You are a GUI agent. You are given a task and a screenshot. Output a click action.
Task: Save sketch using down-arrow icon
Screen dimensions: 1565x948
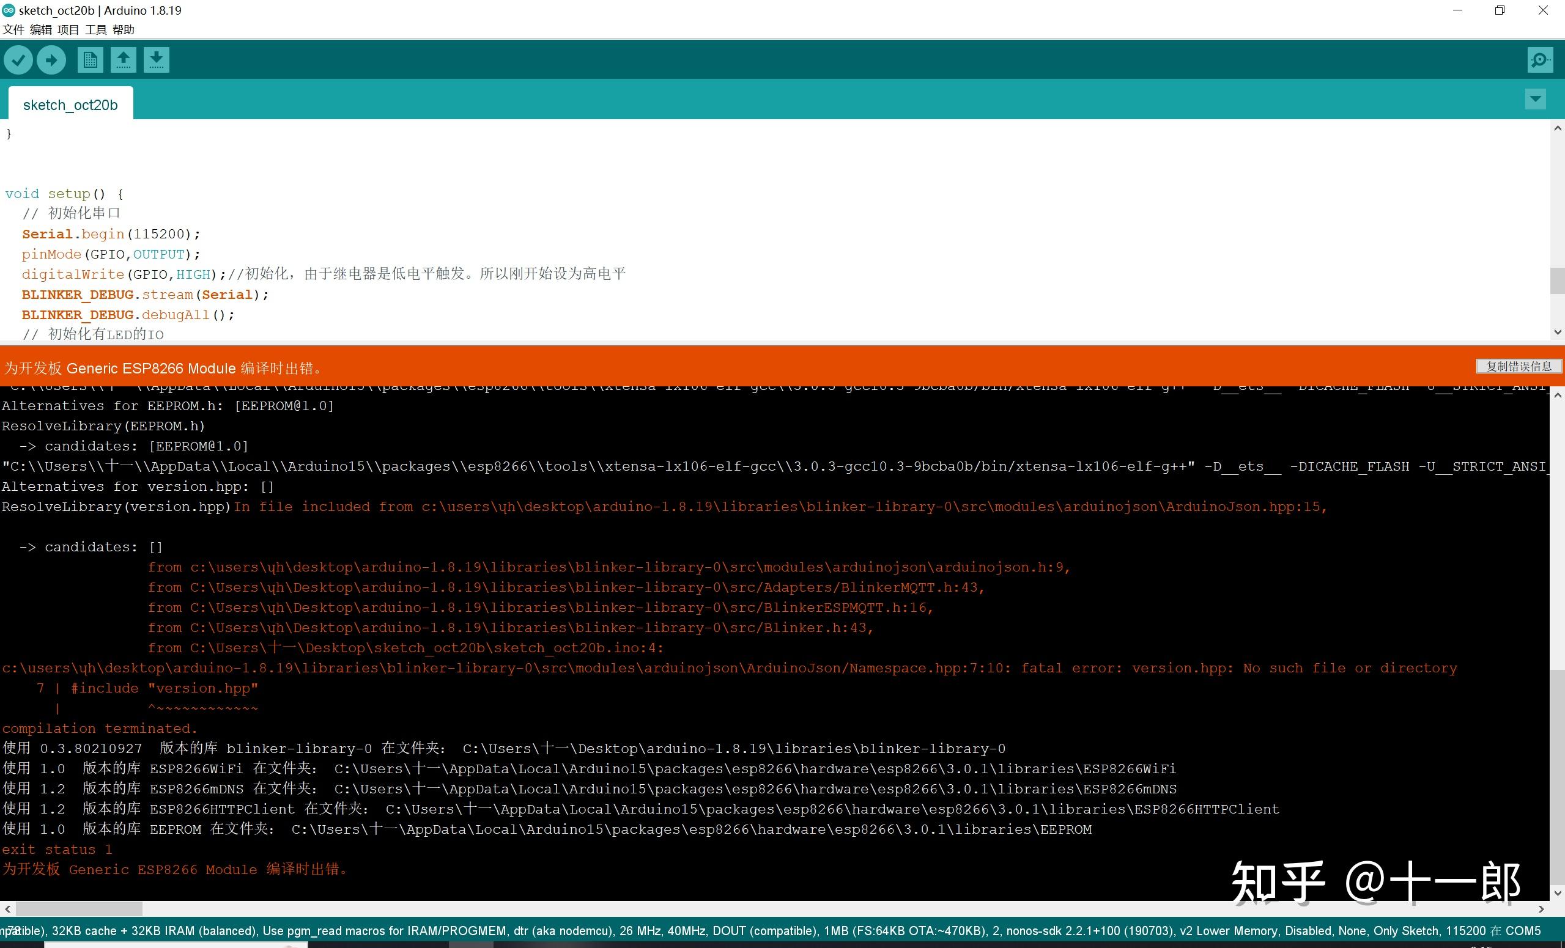[156, 61]
